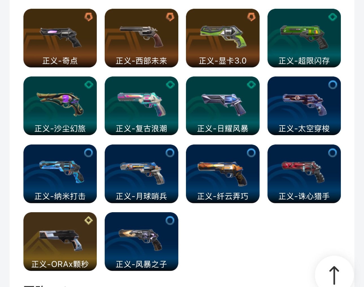
Task: Click the blue circle badge on 正义-太空穿梭
Action: [x=333, y=85]
